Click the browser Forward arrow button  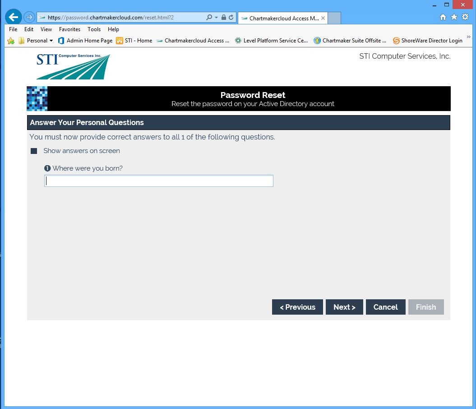29,17
